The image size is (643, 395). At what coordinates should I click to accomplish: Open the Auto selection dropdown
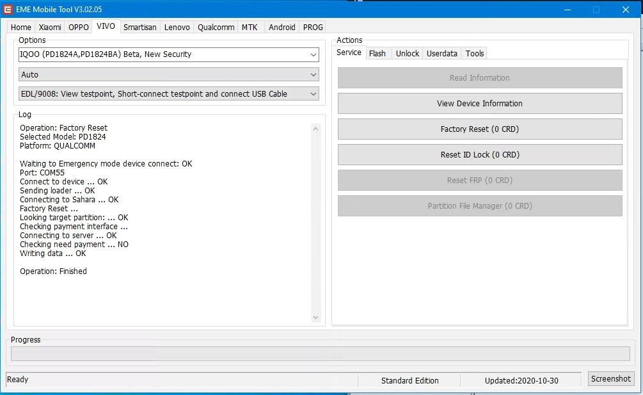coord(168,75)
